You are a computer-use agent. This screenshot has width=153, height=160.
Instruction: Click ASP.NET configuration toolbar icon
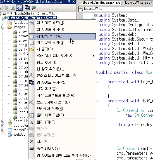tap(34, 8)
